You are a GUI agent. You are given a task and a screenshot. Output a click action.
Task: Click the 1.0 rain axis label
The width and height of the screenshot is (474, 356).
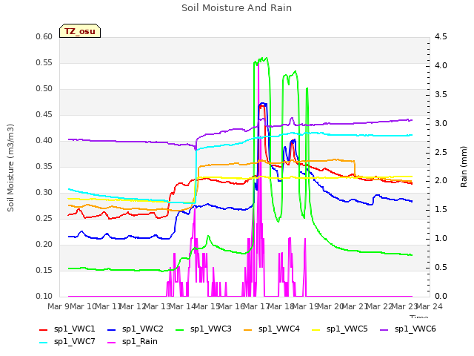coord(441,239)
